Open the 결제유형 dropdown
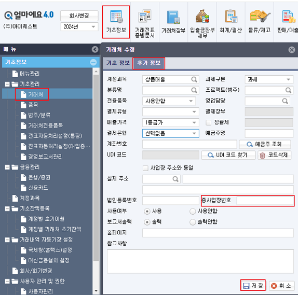Viewport: 298px width, 295px height. (x=171, y=112)
